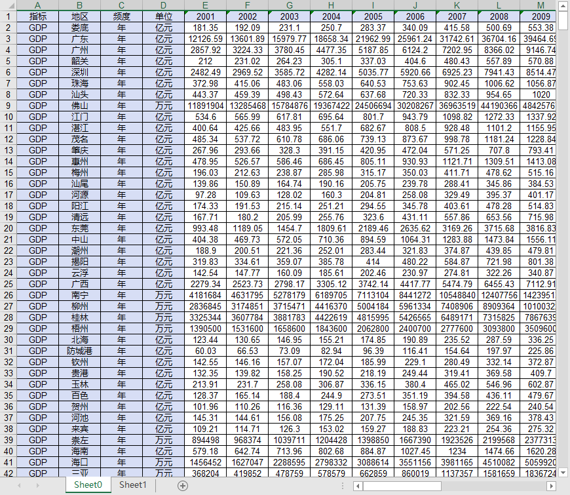The width and height of the screenshot is (570, 495).
Task: Click the header cell '单位'
Action: click(x=164, y=17)
